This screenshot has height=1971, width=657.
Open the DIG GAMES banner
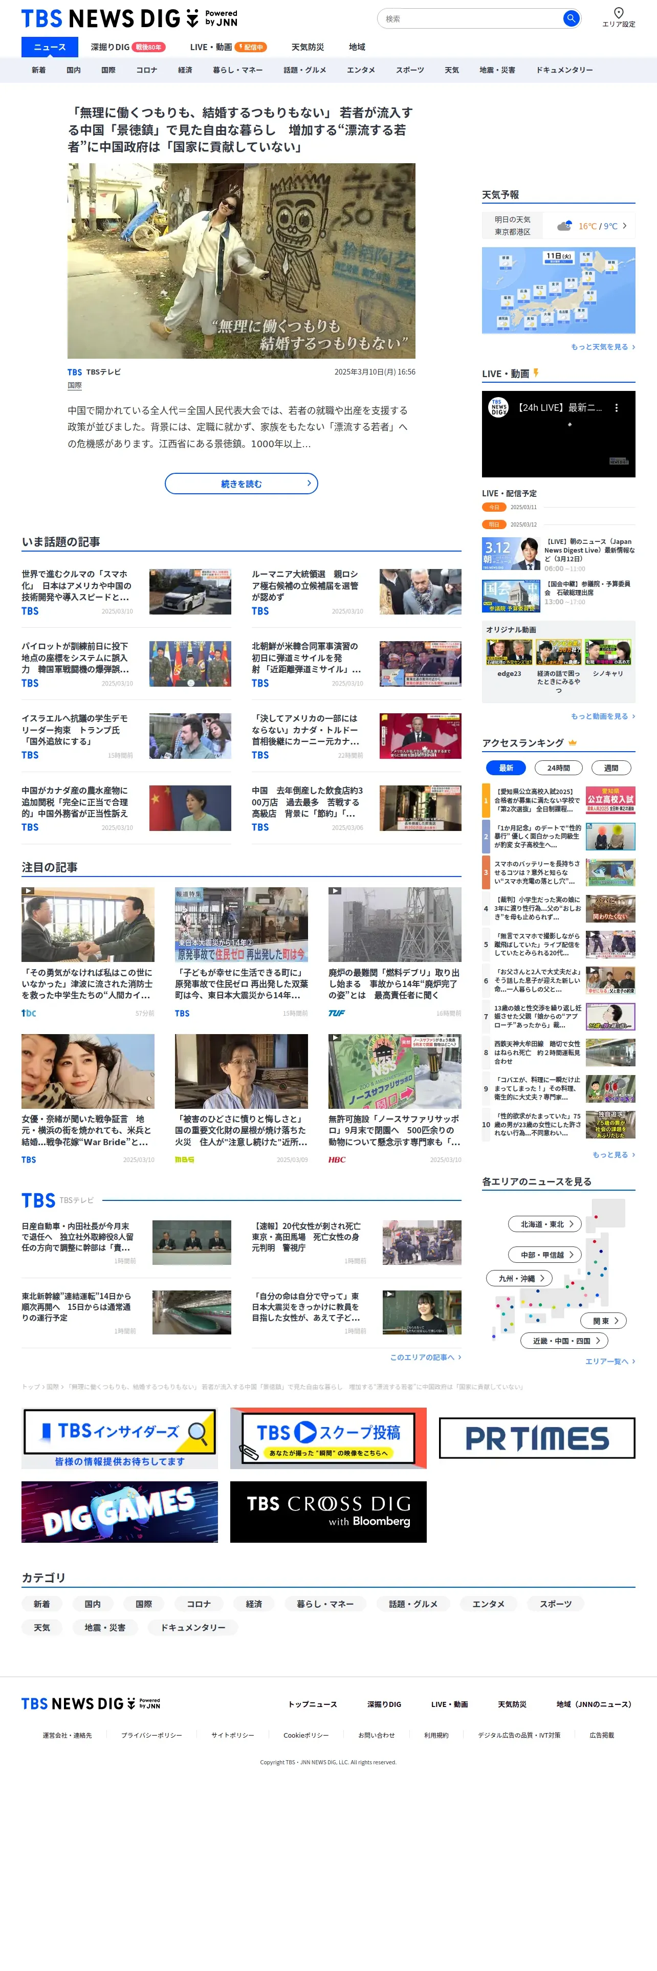point(119,1512)
